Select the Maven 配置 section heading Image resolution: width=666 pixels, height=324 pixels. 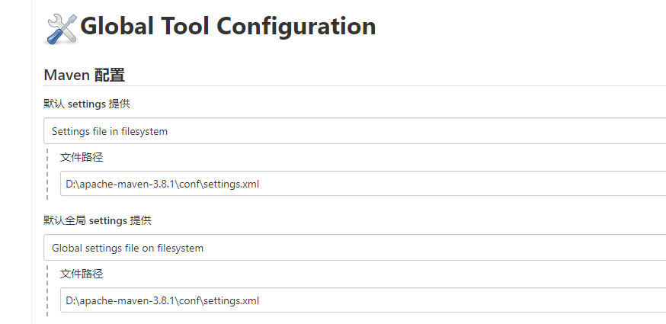(x=84, y=75)
